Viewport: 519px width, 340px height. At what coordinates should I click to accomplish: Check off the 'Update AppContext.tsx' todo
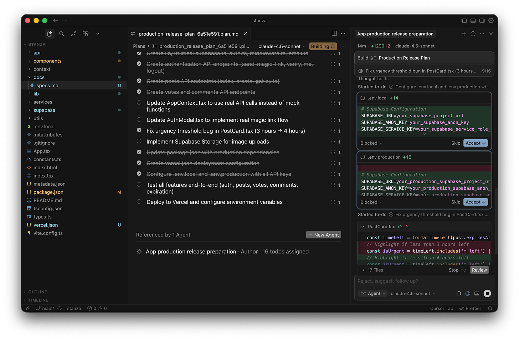(139, 102)
